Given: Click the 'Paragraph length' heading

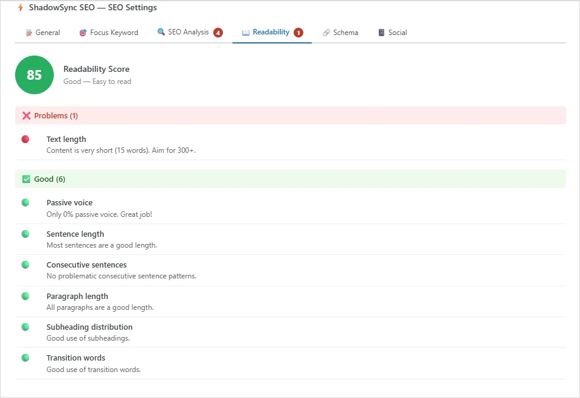Looking at the screenshot, I should [77, 297].
